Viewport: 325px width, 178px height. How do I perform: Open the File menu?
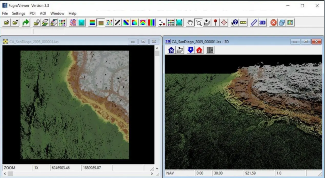pyautogui.click(x=5, y=14)
